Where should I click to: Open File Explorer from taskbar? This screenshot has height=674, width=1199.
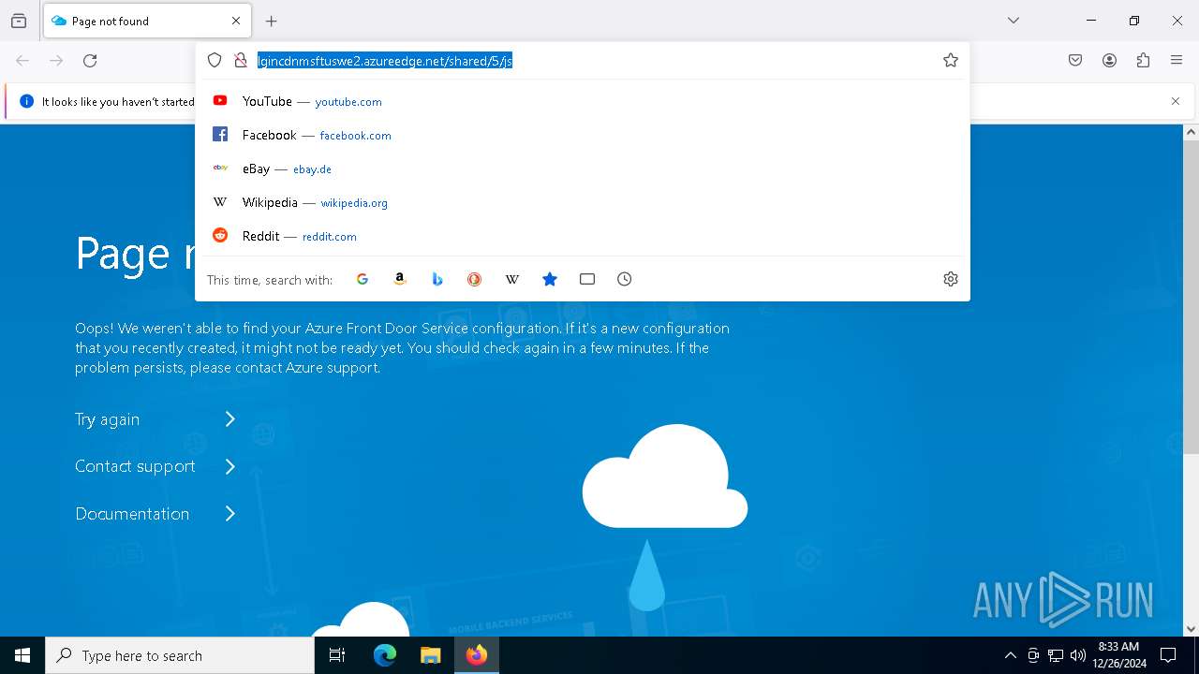click(x=430, y=655)
